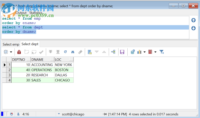200x118 pixels.
Task: Click the pin icon in status bar
Action: pos(105,114)
